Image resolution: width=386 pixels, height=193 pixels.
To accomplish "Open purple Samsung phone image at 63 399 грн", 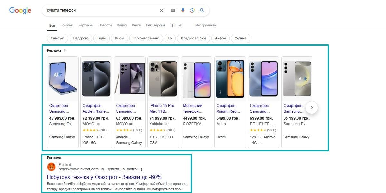I will 130,79.
